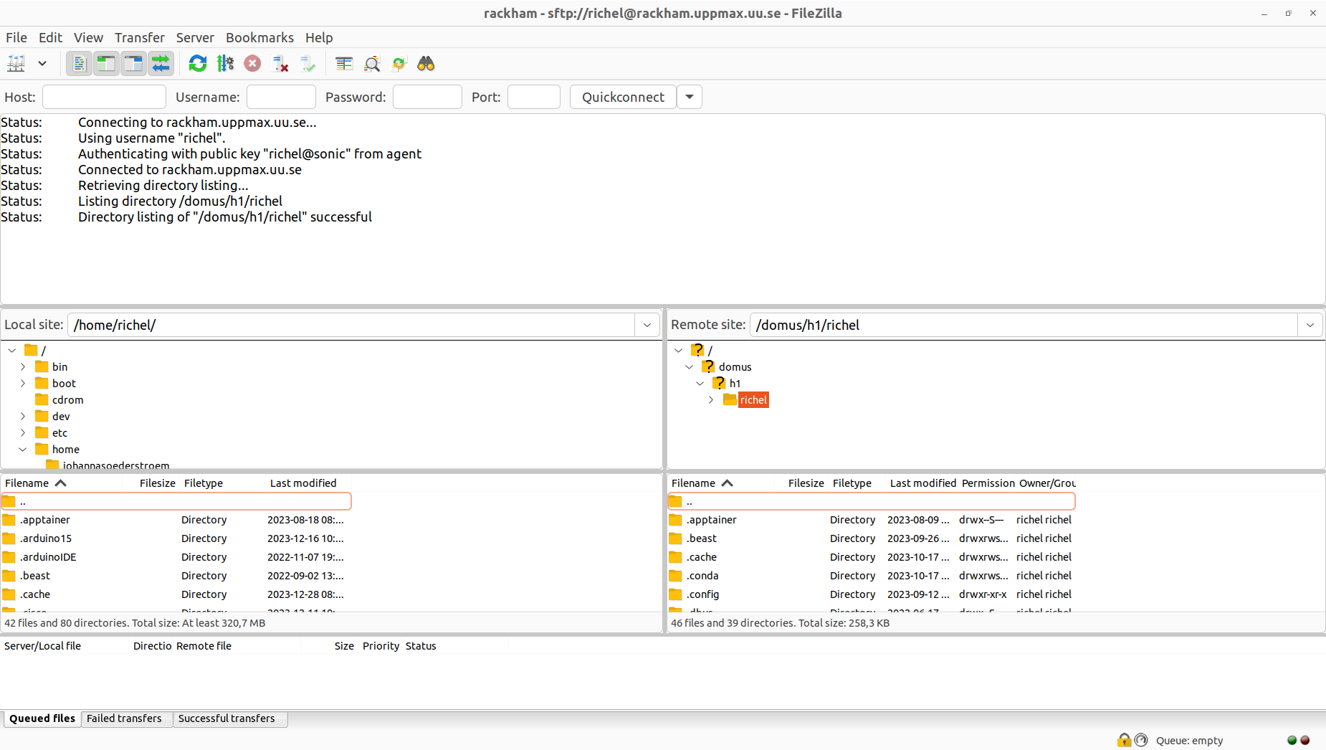The image size is (1326, 750).
Task: Open the Local site path dropdown
Action: 647,325
